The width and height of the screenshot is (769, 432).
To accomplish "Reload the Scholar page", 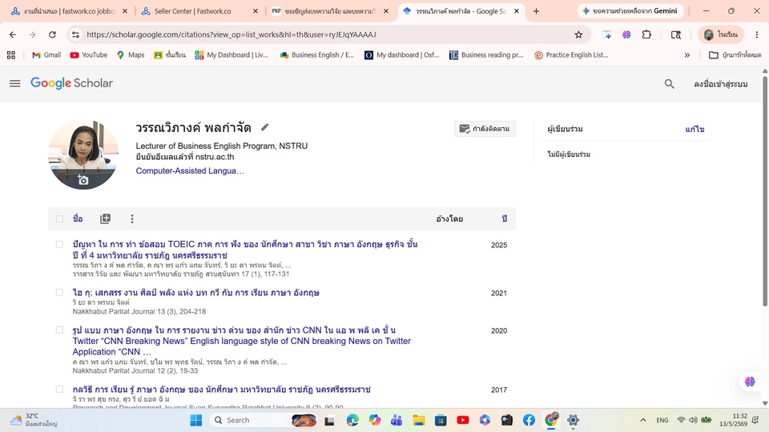I will coord(52,34).
